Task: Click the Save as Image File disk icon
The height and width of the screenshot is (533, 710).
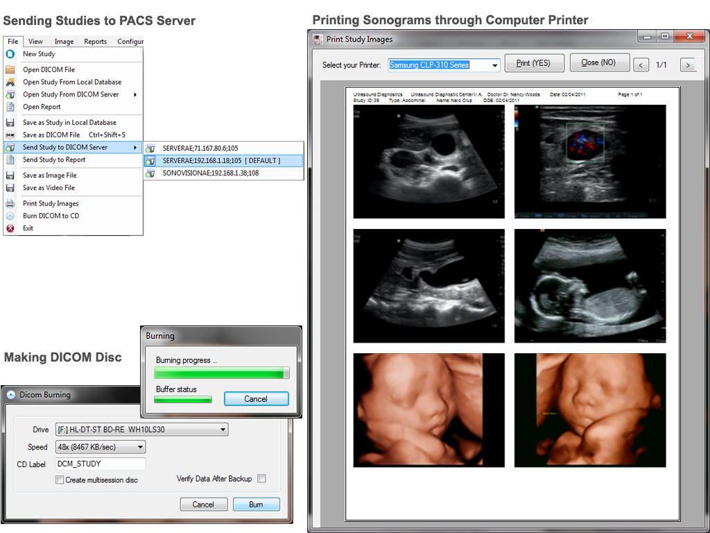Action: click(10, 176)
